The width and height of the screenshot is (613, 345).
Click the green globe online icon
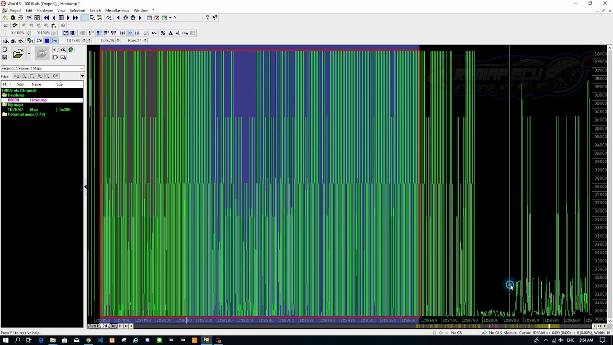point(70,50)
